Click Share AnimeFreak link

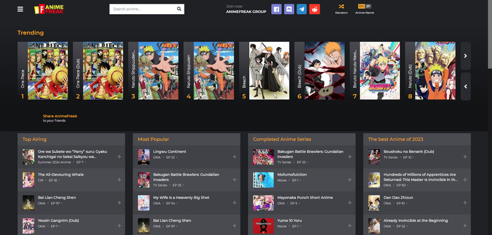(x=60, y=116)
